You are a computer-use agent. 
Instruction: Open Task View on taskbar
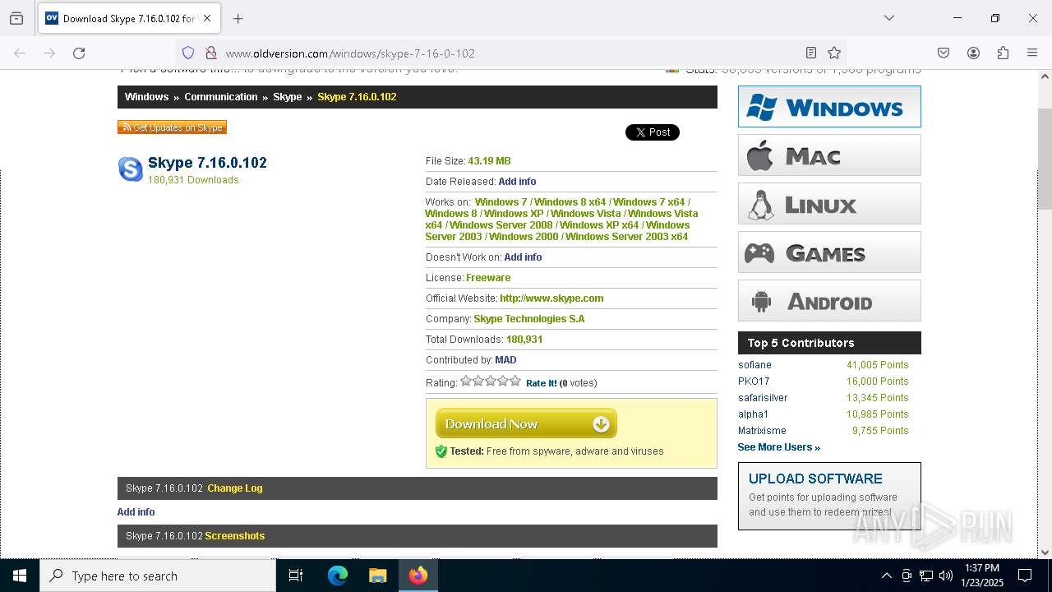tap(296, 576)
